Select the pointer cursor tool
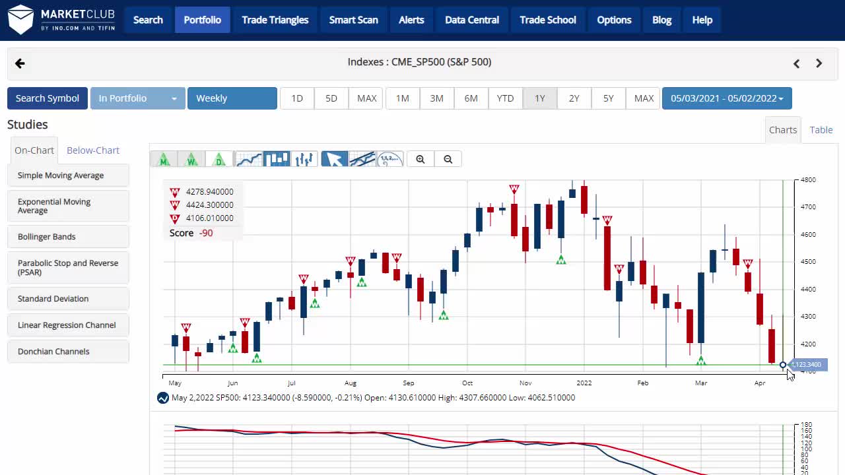 click(334, 159)
